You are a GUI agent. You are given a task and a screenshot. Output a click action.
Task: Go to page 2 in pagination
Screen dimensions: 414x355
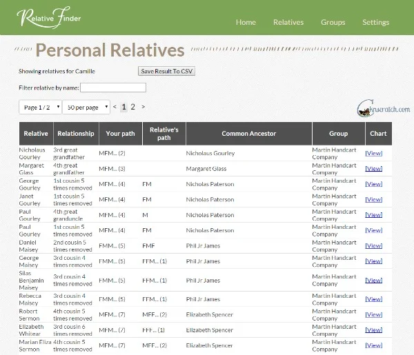[132, 107]
